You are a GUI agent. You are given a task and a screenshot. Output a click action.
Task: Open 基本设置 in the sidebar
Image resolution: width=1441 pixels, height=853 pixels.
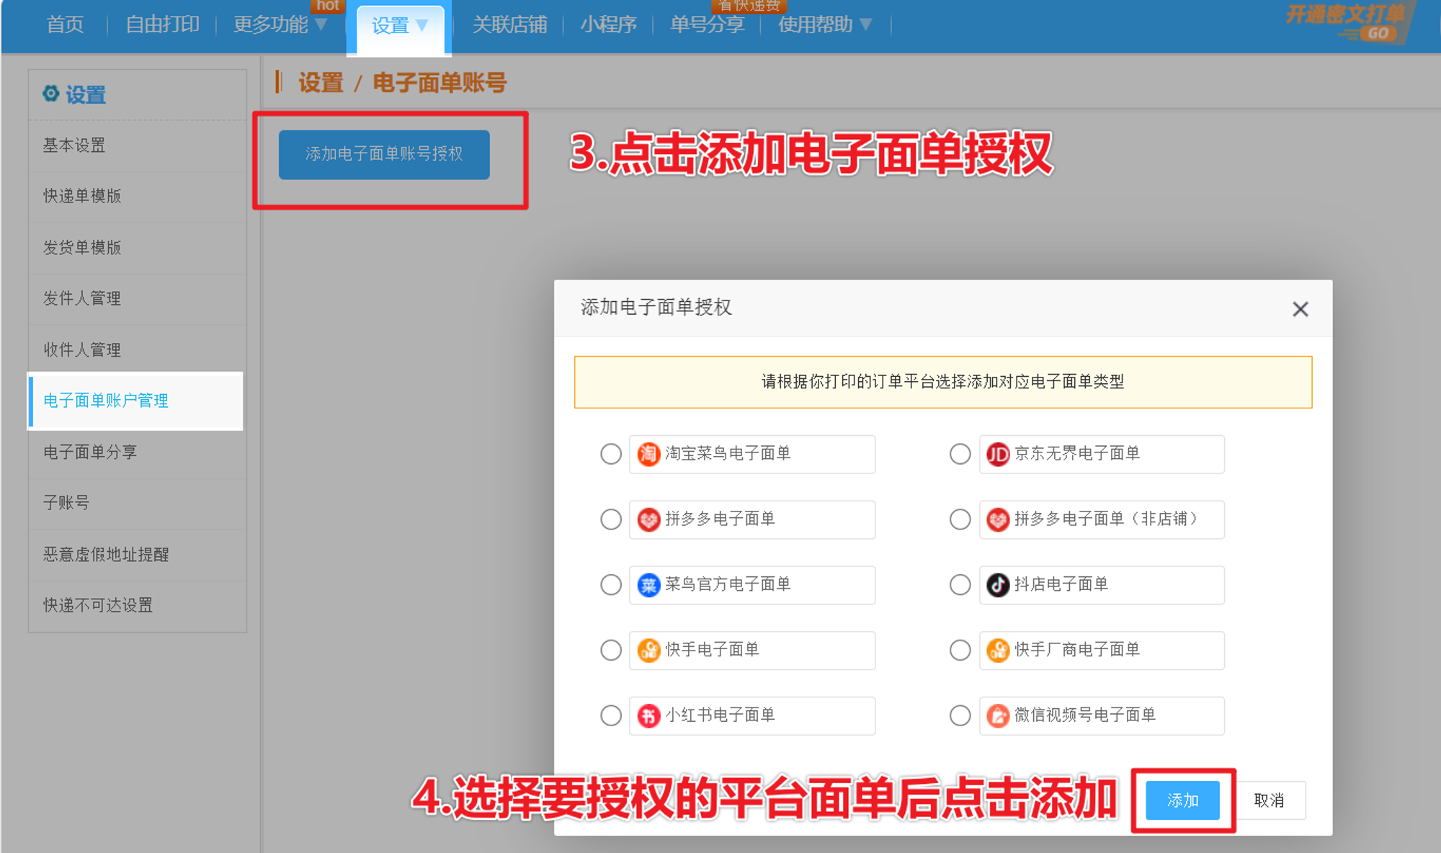pyautogui.click(x=137, y=146)
